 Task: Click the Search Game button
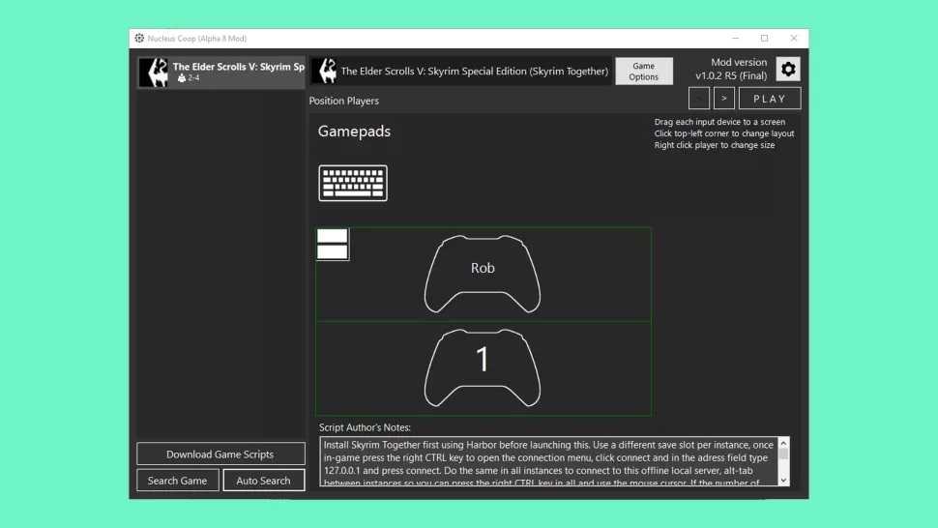point(178,481)
